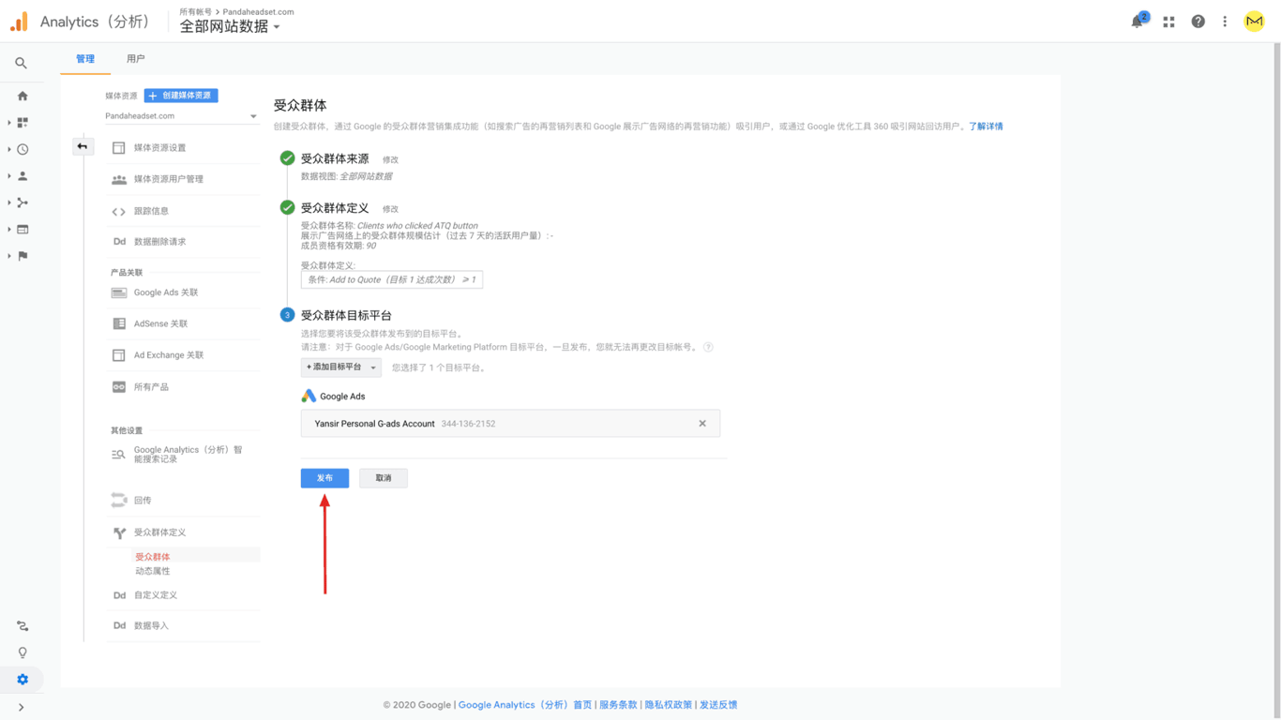Select the 管理 tab
The width and height of the screenshot is (1281, 720).
click(x=85, y=59)
